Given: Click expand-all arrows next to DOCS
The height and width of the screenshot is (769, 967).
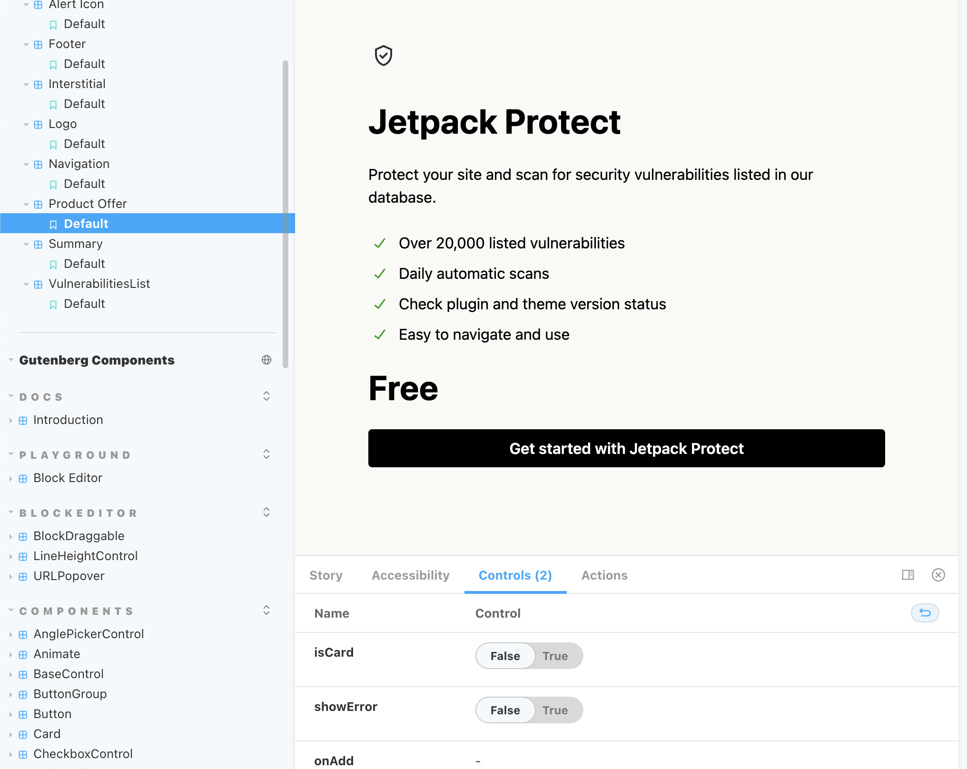Looking at the screenshot, I should pyautogui.click(x=266, y=396).
